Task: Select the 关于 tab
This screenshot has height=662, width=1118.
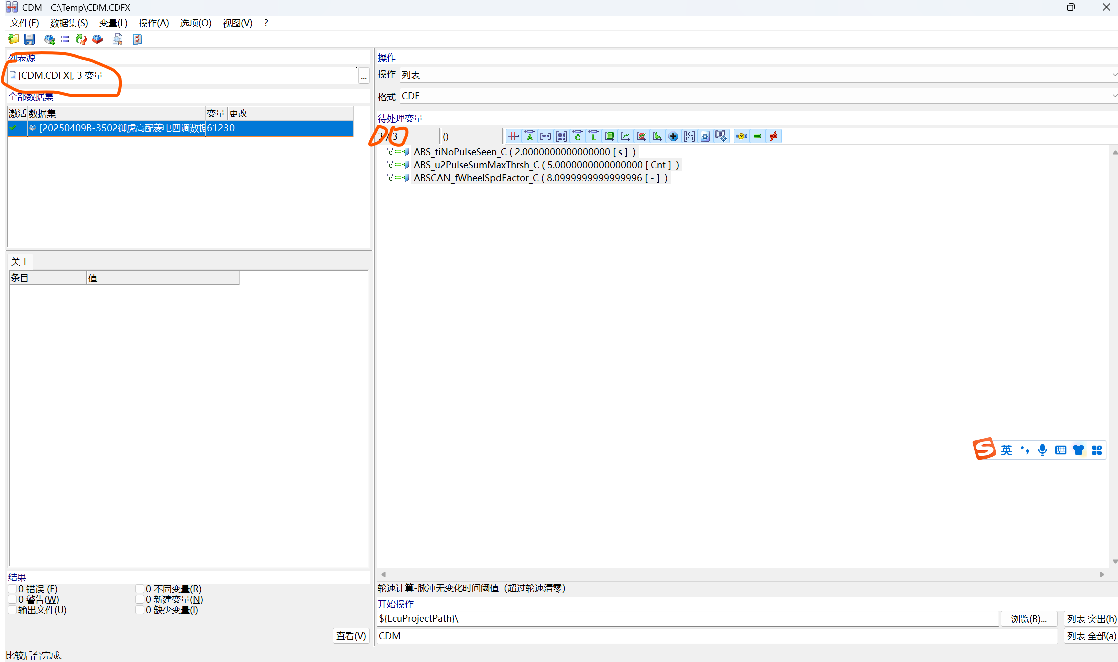Action: (x=20, y=261)
